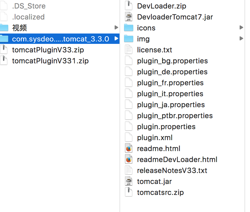Click the img folder icon
The width and height of the screenshot is (250, 212).
(129, 39)
